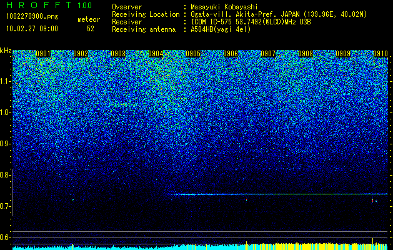Click the Ovserver label

[x=127, y=7]
